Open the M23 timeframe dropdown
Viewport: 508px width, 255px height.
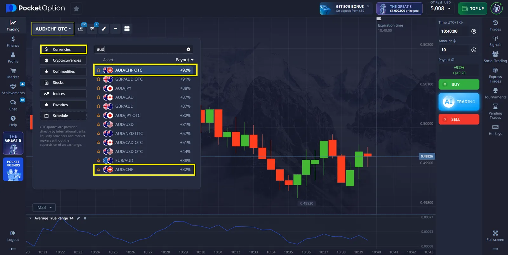pyautogui.click(x=44, y=207)
